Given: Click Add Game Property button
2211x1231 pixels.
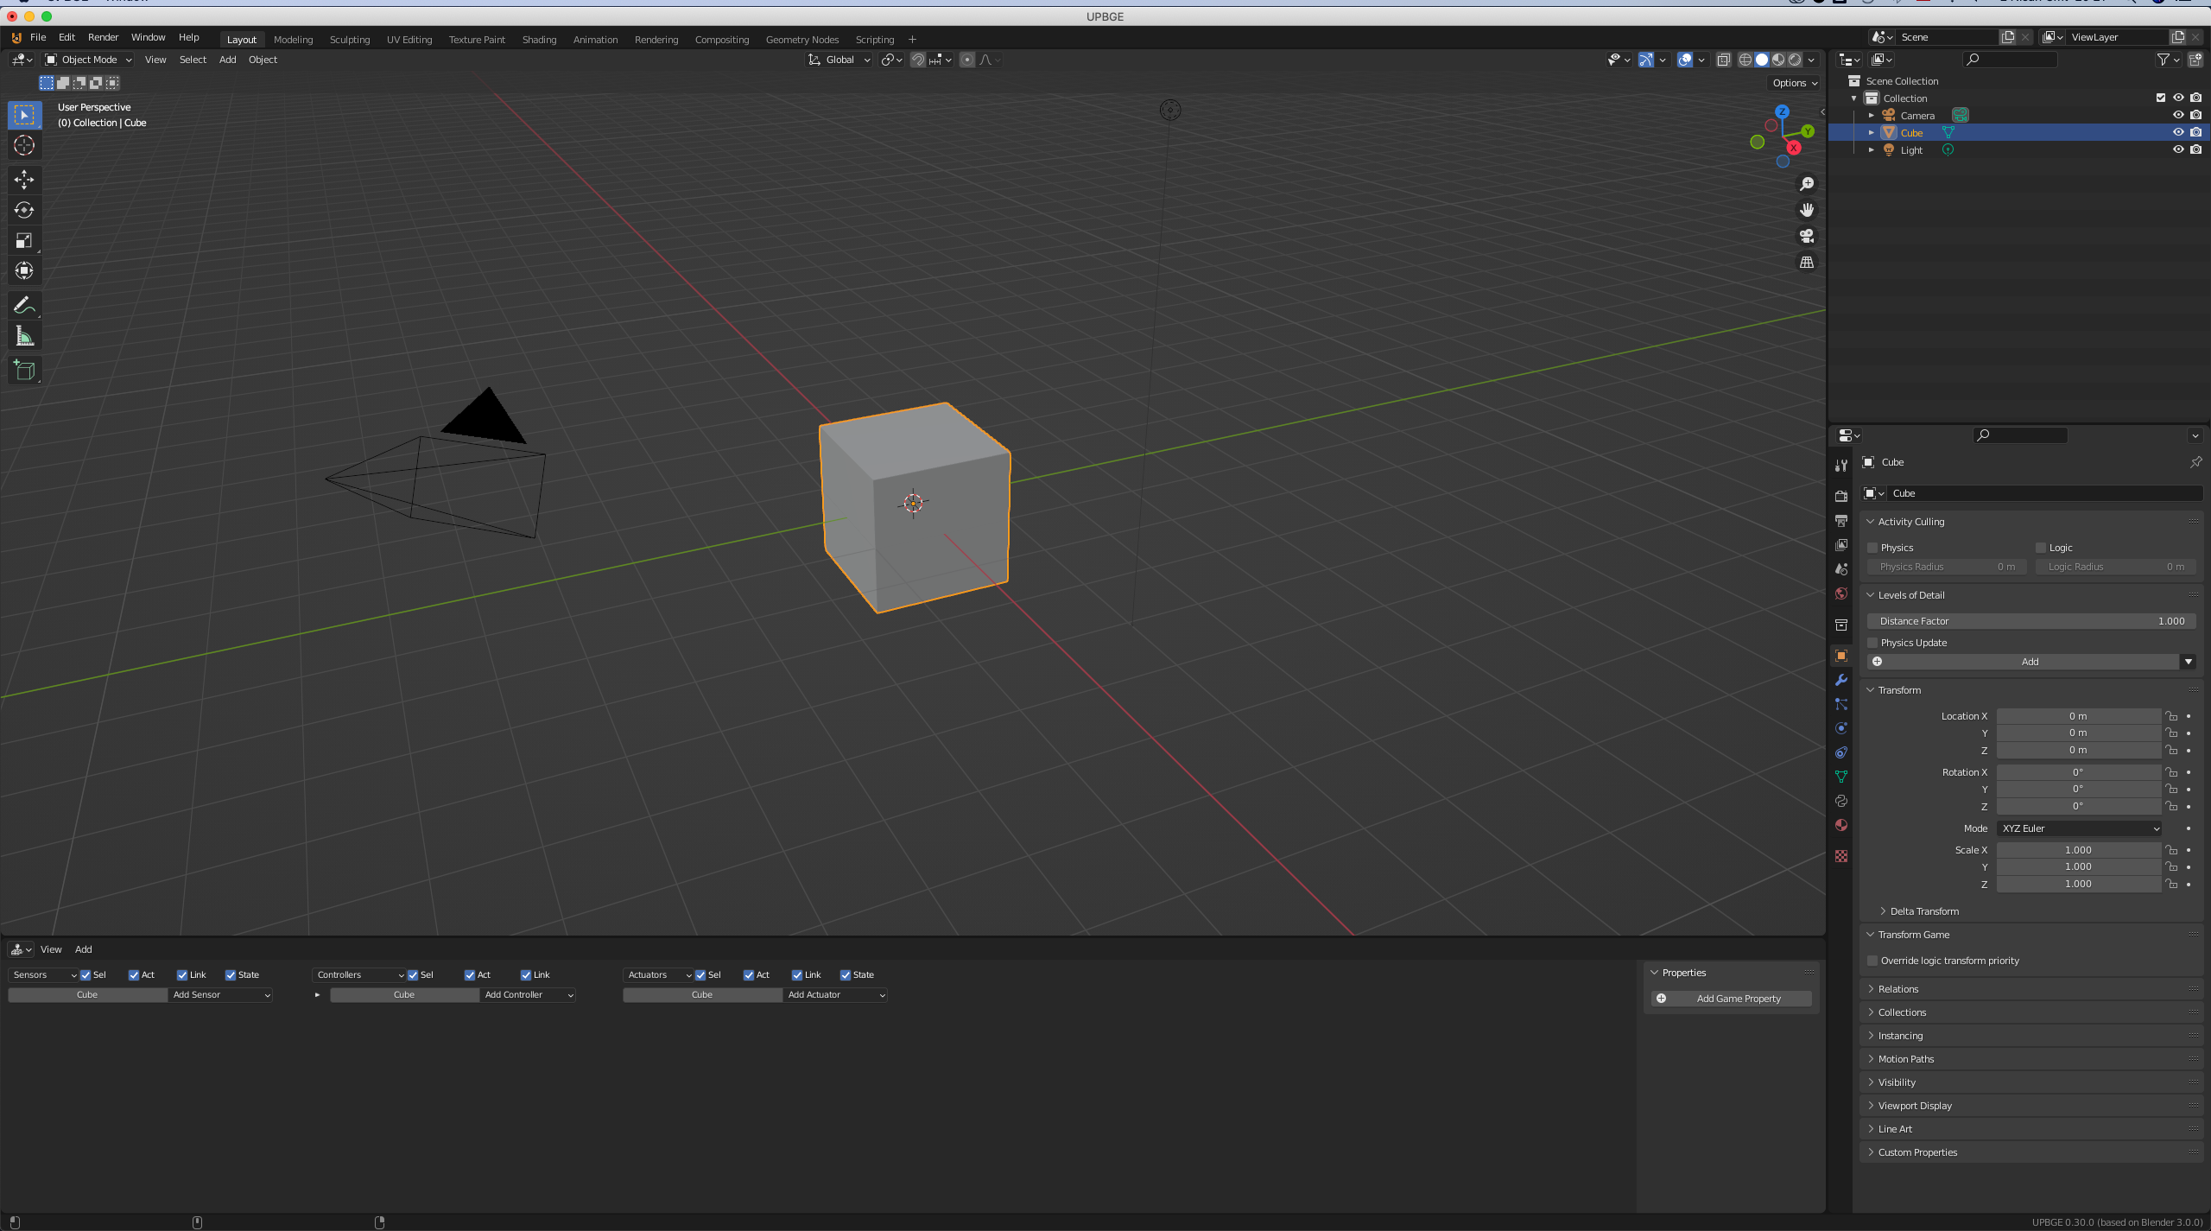Looking at the screenshot, I should pos(1731,999).
